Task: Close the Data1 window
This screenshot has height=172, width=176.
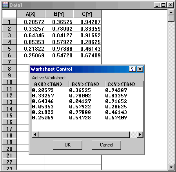Action: [171, 5]
